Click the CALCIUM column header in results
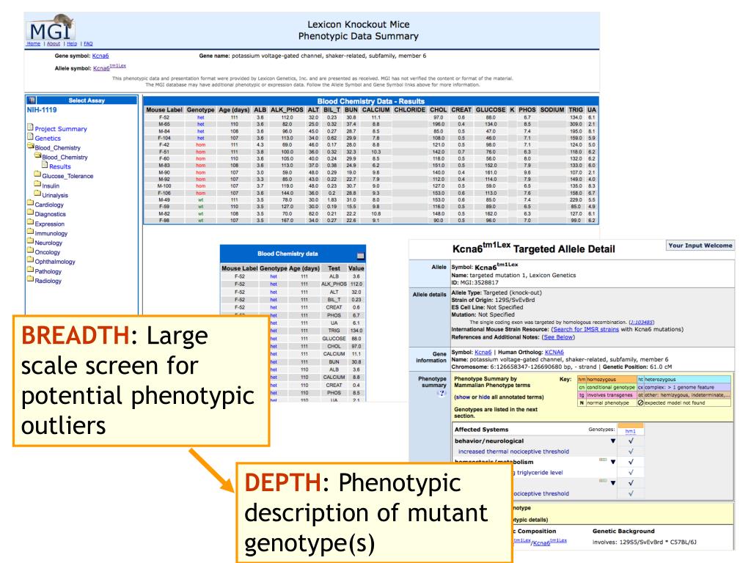Screen dimensions: 751x563 376,110
